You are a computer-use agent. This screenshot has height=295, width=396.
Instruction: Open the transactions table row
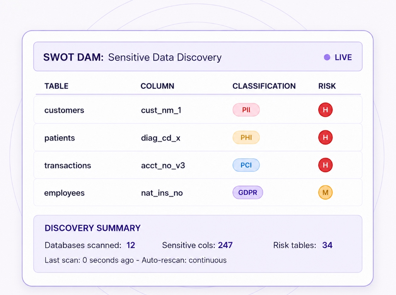pyautogui.click(x=198, y=165)
